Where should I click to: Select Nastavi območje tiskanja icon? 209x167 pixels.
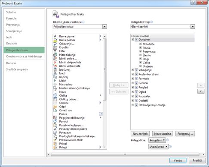point(55,88)
